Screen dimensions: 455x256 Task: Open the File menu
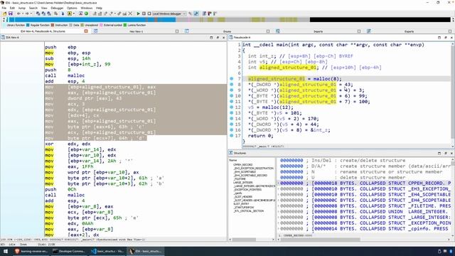(x=4, y=8)
